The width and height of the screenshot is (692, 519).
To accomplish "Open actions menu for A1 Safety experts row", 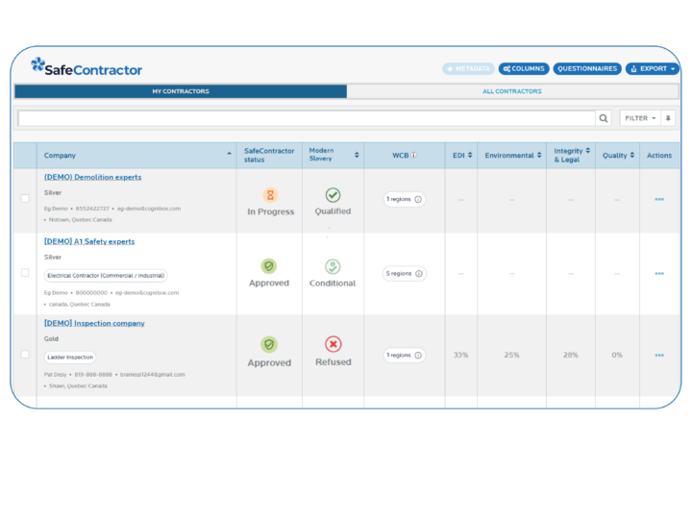I will pyautogui.click(x=659, y=274).
